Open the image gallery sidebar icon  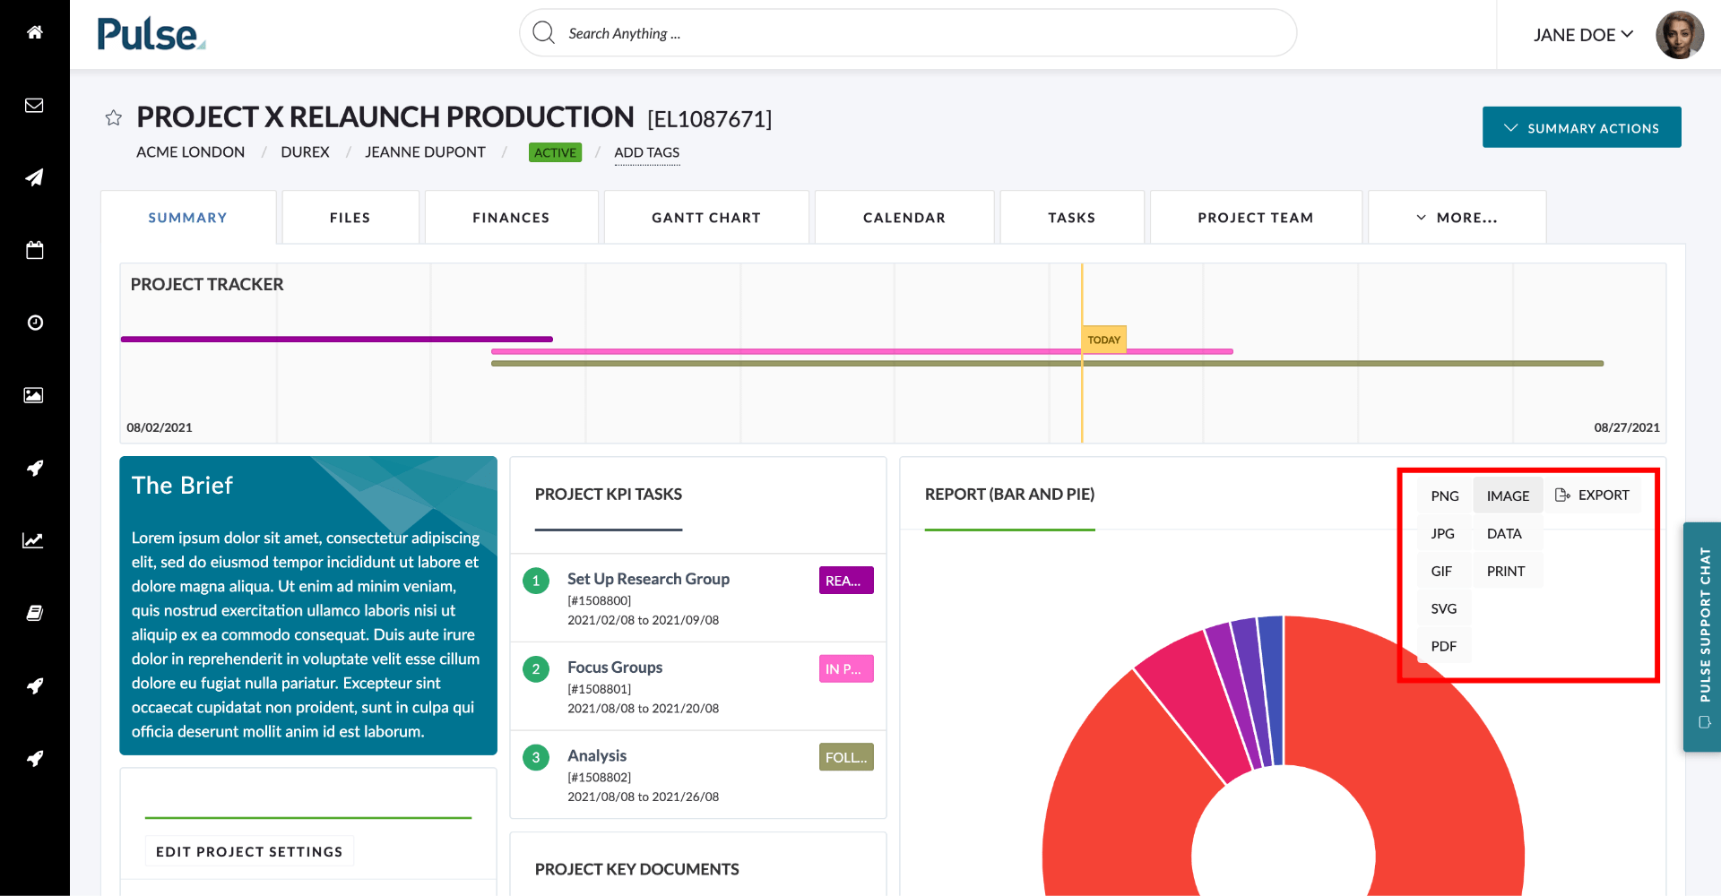tap(33, 395)
